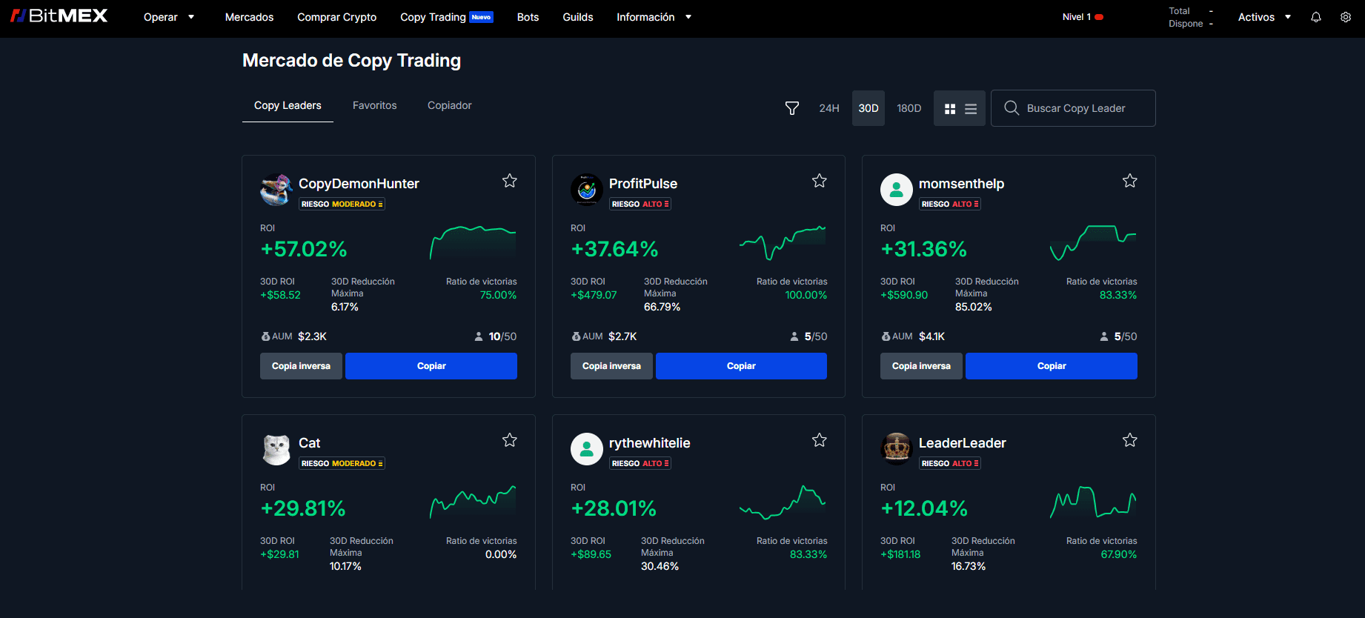Open the Bots page
The height and width of the screenshot is (618, 1365).
pos(528,17)
